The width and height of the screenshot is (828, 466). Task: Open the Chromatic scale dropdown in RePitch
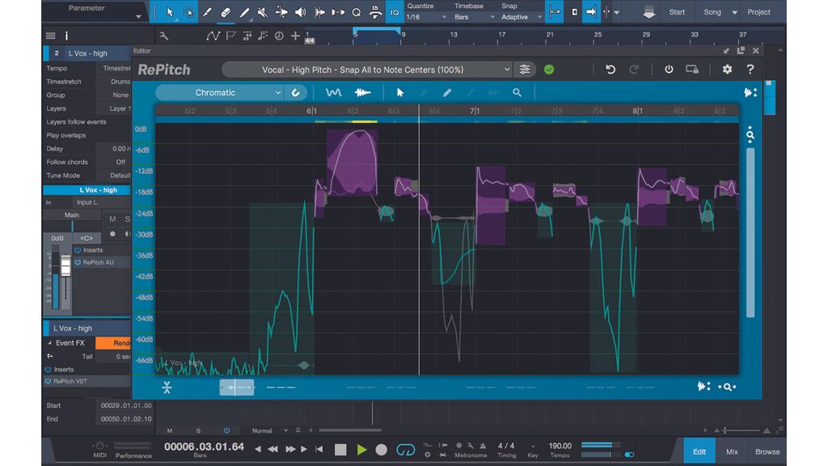pos(220,92)
